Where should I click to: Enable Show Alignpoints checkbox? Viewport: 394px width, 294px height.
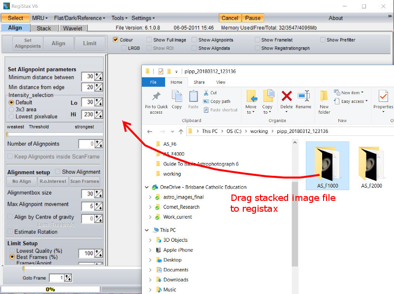[194, 40]
